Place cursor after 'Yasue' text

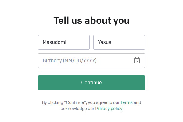112,42
